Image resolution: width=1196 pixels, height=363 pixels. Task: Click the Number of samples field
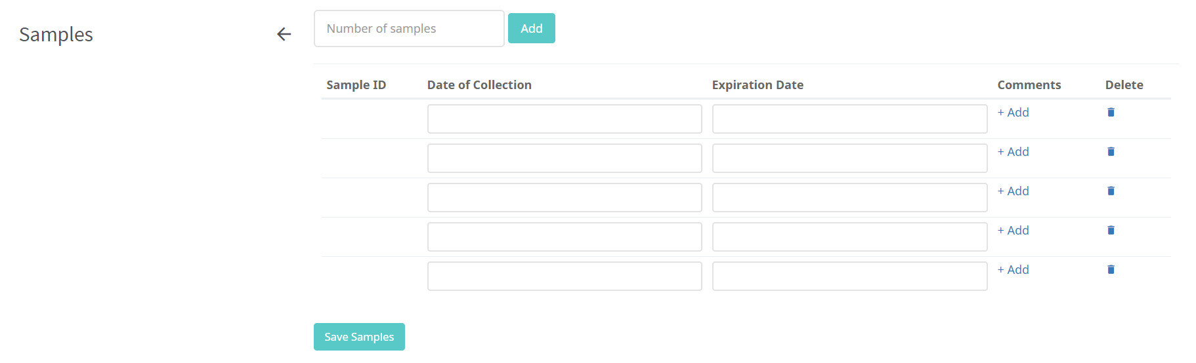409,29
